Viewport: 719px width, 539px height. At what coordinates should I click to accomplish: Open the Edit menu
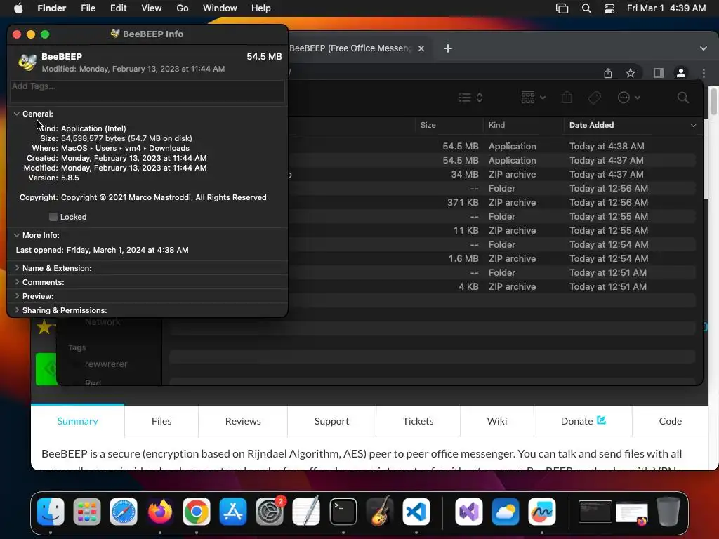coord(118,8)
